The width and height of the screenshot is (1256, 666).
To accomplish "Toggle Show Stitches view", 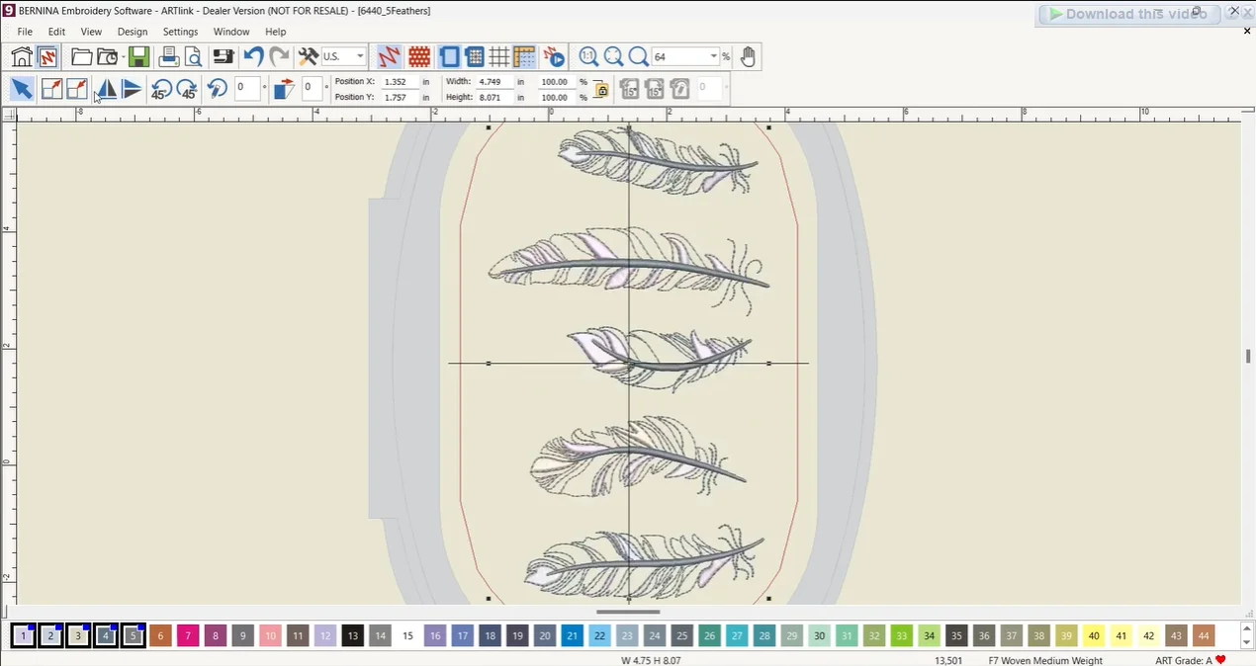I will [x=389, y=56].
